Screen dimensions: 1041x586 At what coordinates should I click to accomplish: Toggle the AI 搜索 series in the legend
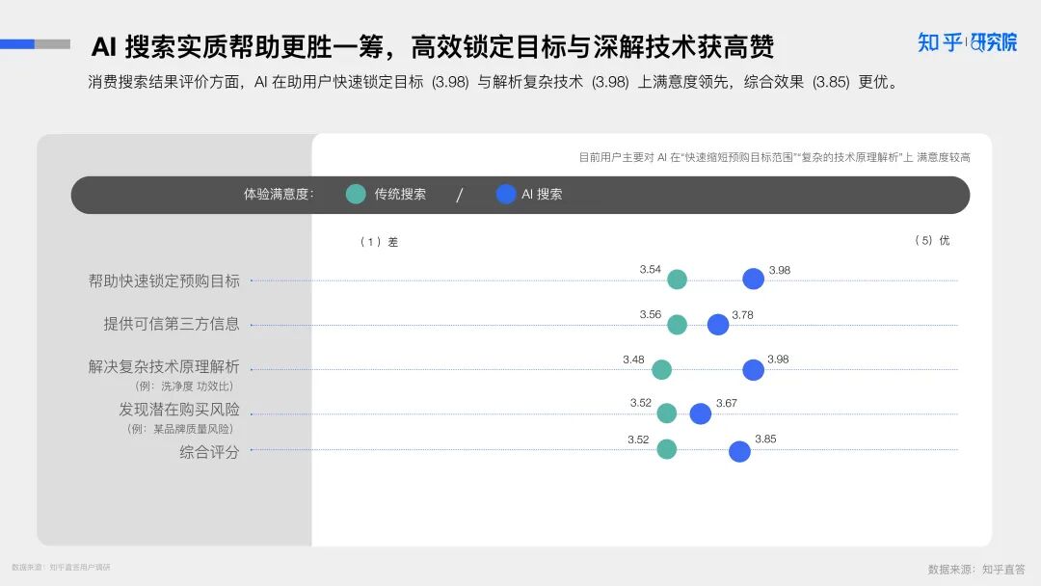coord(505,194)
